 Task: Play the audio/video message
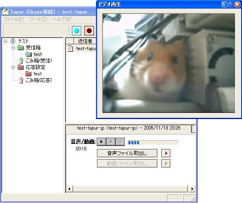[x=101, y=142]
